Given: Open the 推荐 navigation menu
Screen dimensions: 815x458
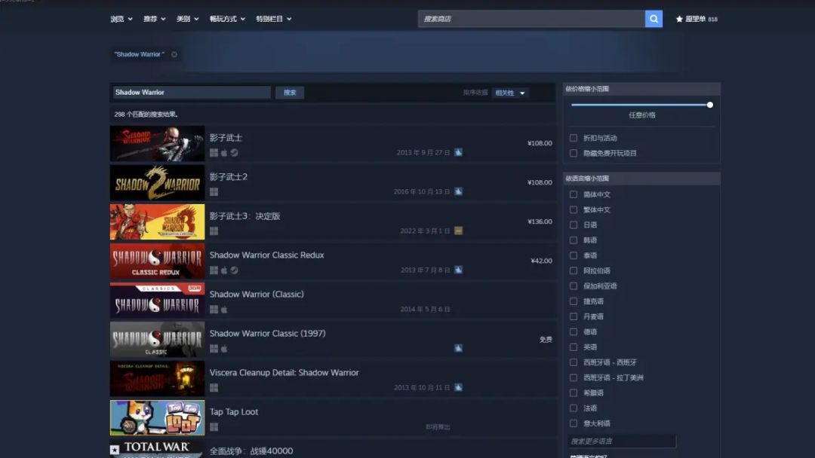Looking at the screenshot, I should click(155, 19).
